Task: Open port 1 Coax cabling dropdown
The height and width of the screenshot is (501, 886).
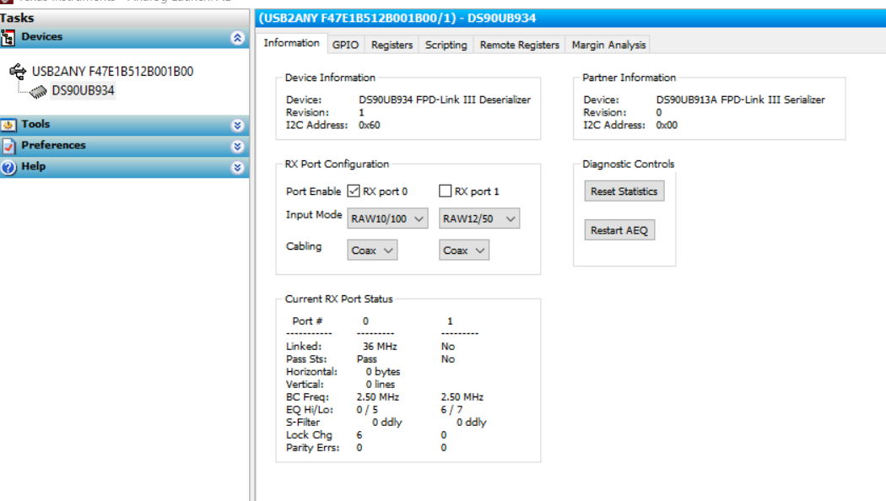Action: (464, 250)
